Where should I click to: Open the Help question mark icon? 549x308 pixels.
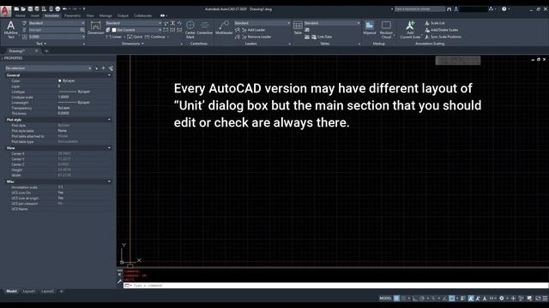tap(504, 9)
